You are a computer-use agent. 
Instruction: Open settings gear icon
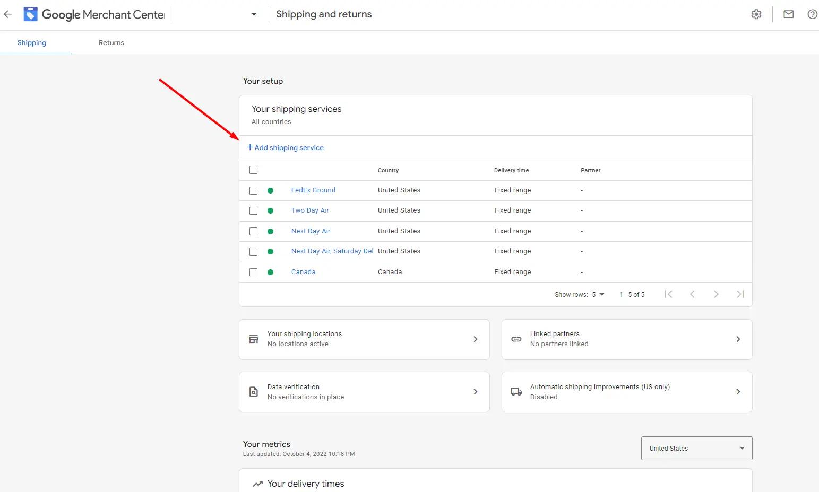pos(756,14)
